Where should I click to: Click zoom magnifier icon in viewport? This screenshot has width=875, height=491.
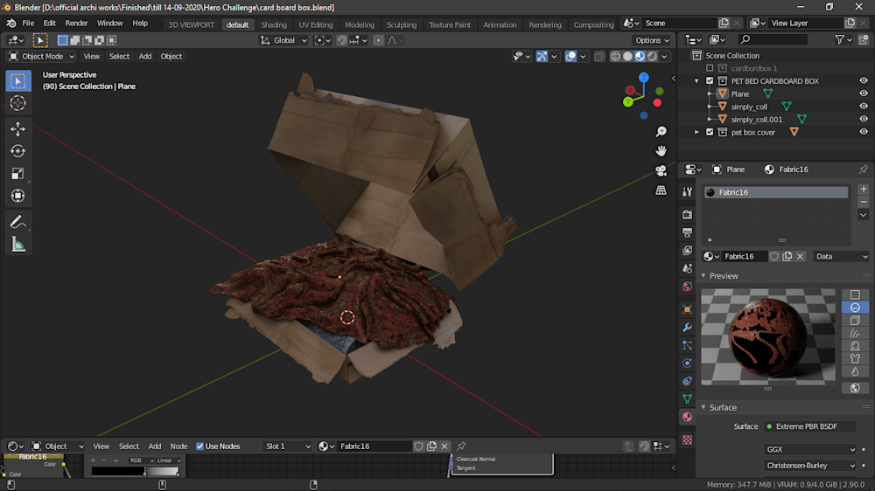point(661,131)
